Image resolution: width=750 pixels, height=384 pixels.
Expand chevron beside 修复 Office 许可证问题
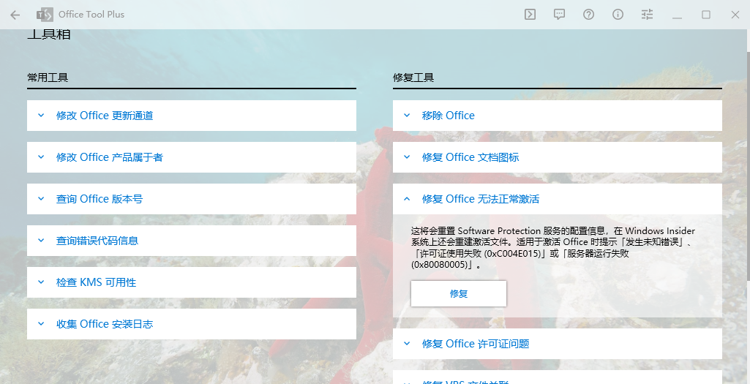point(407,343)
